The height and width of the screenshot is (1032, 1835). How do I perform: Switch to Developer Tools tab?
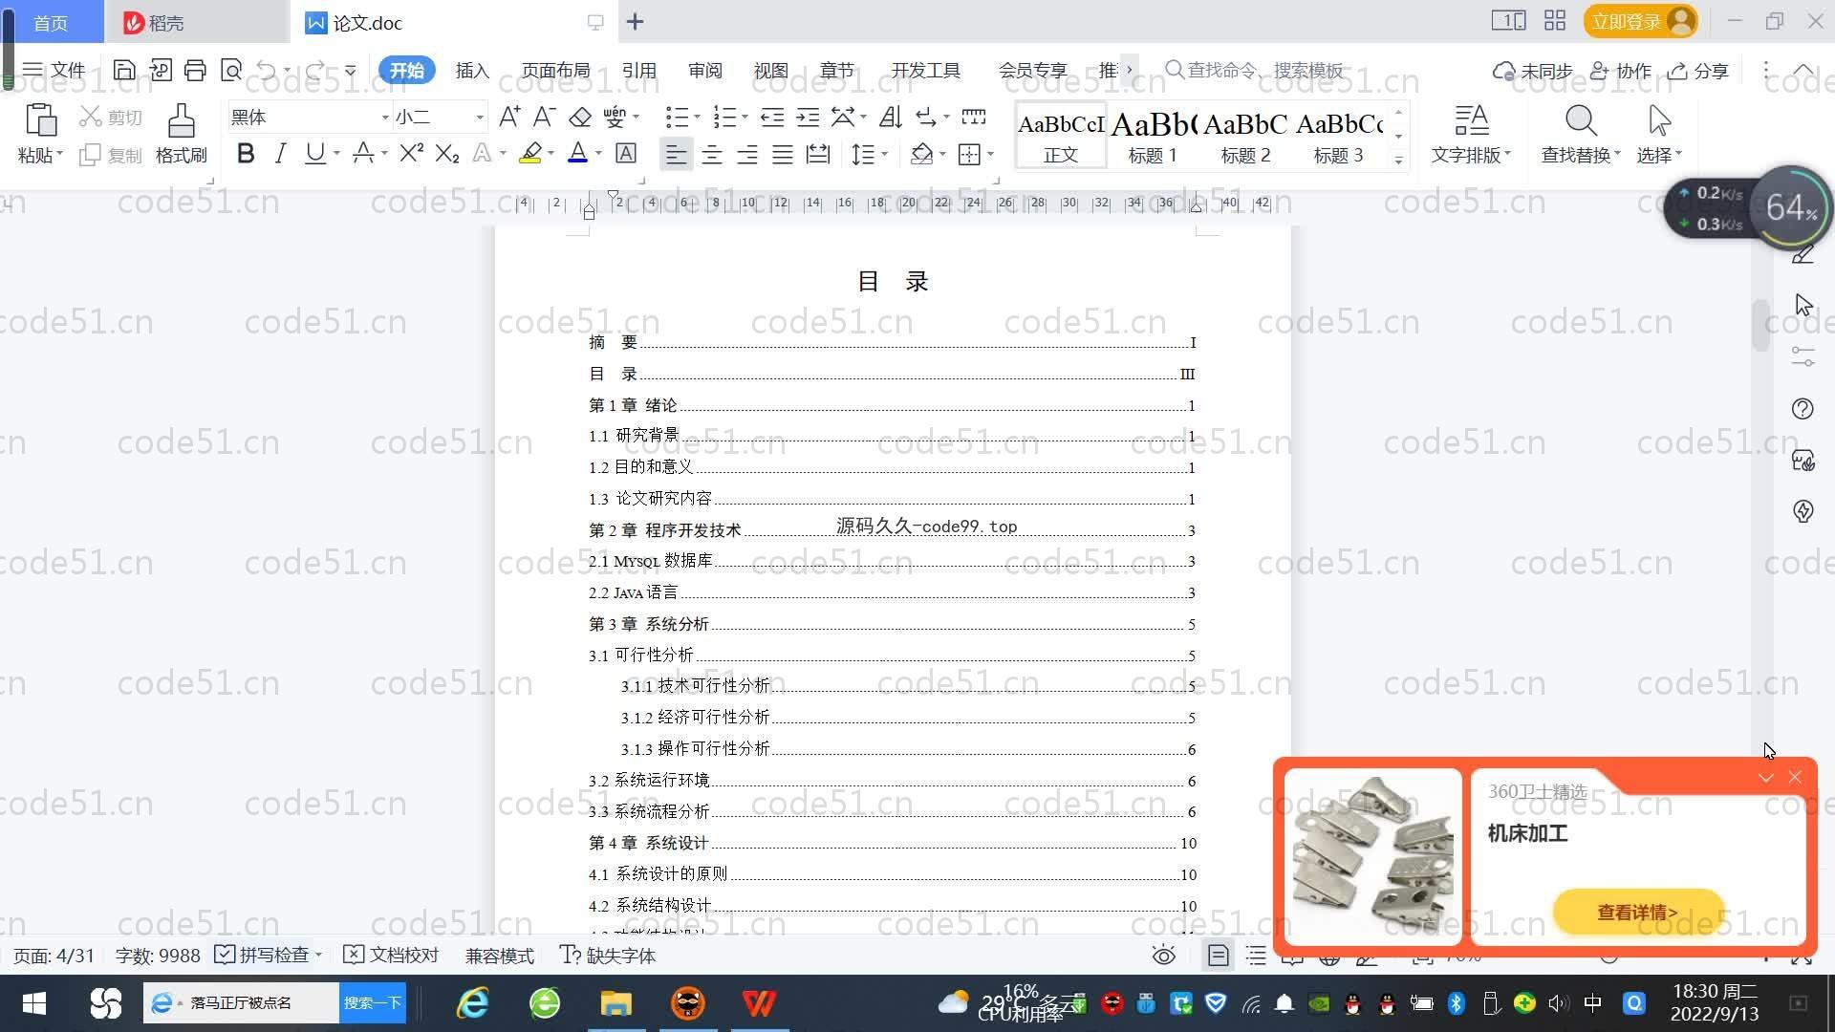pos(925,70)
